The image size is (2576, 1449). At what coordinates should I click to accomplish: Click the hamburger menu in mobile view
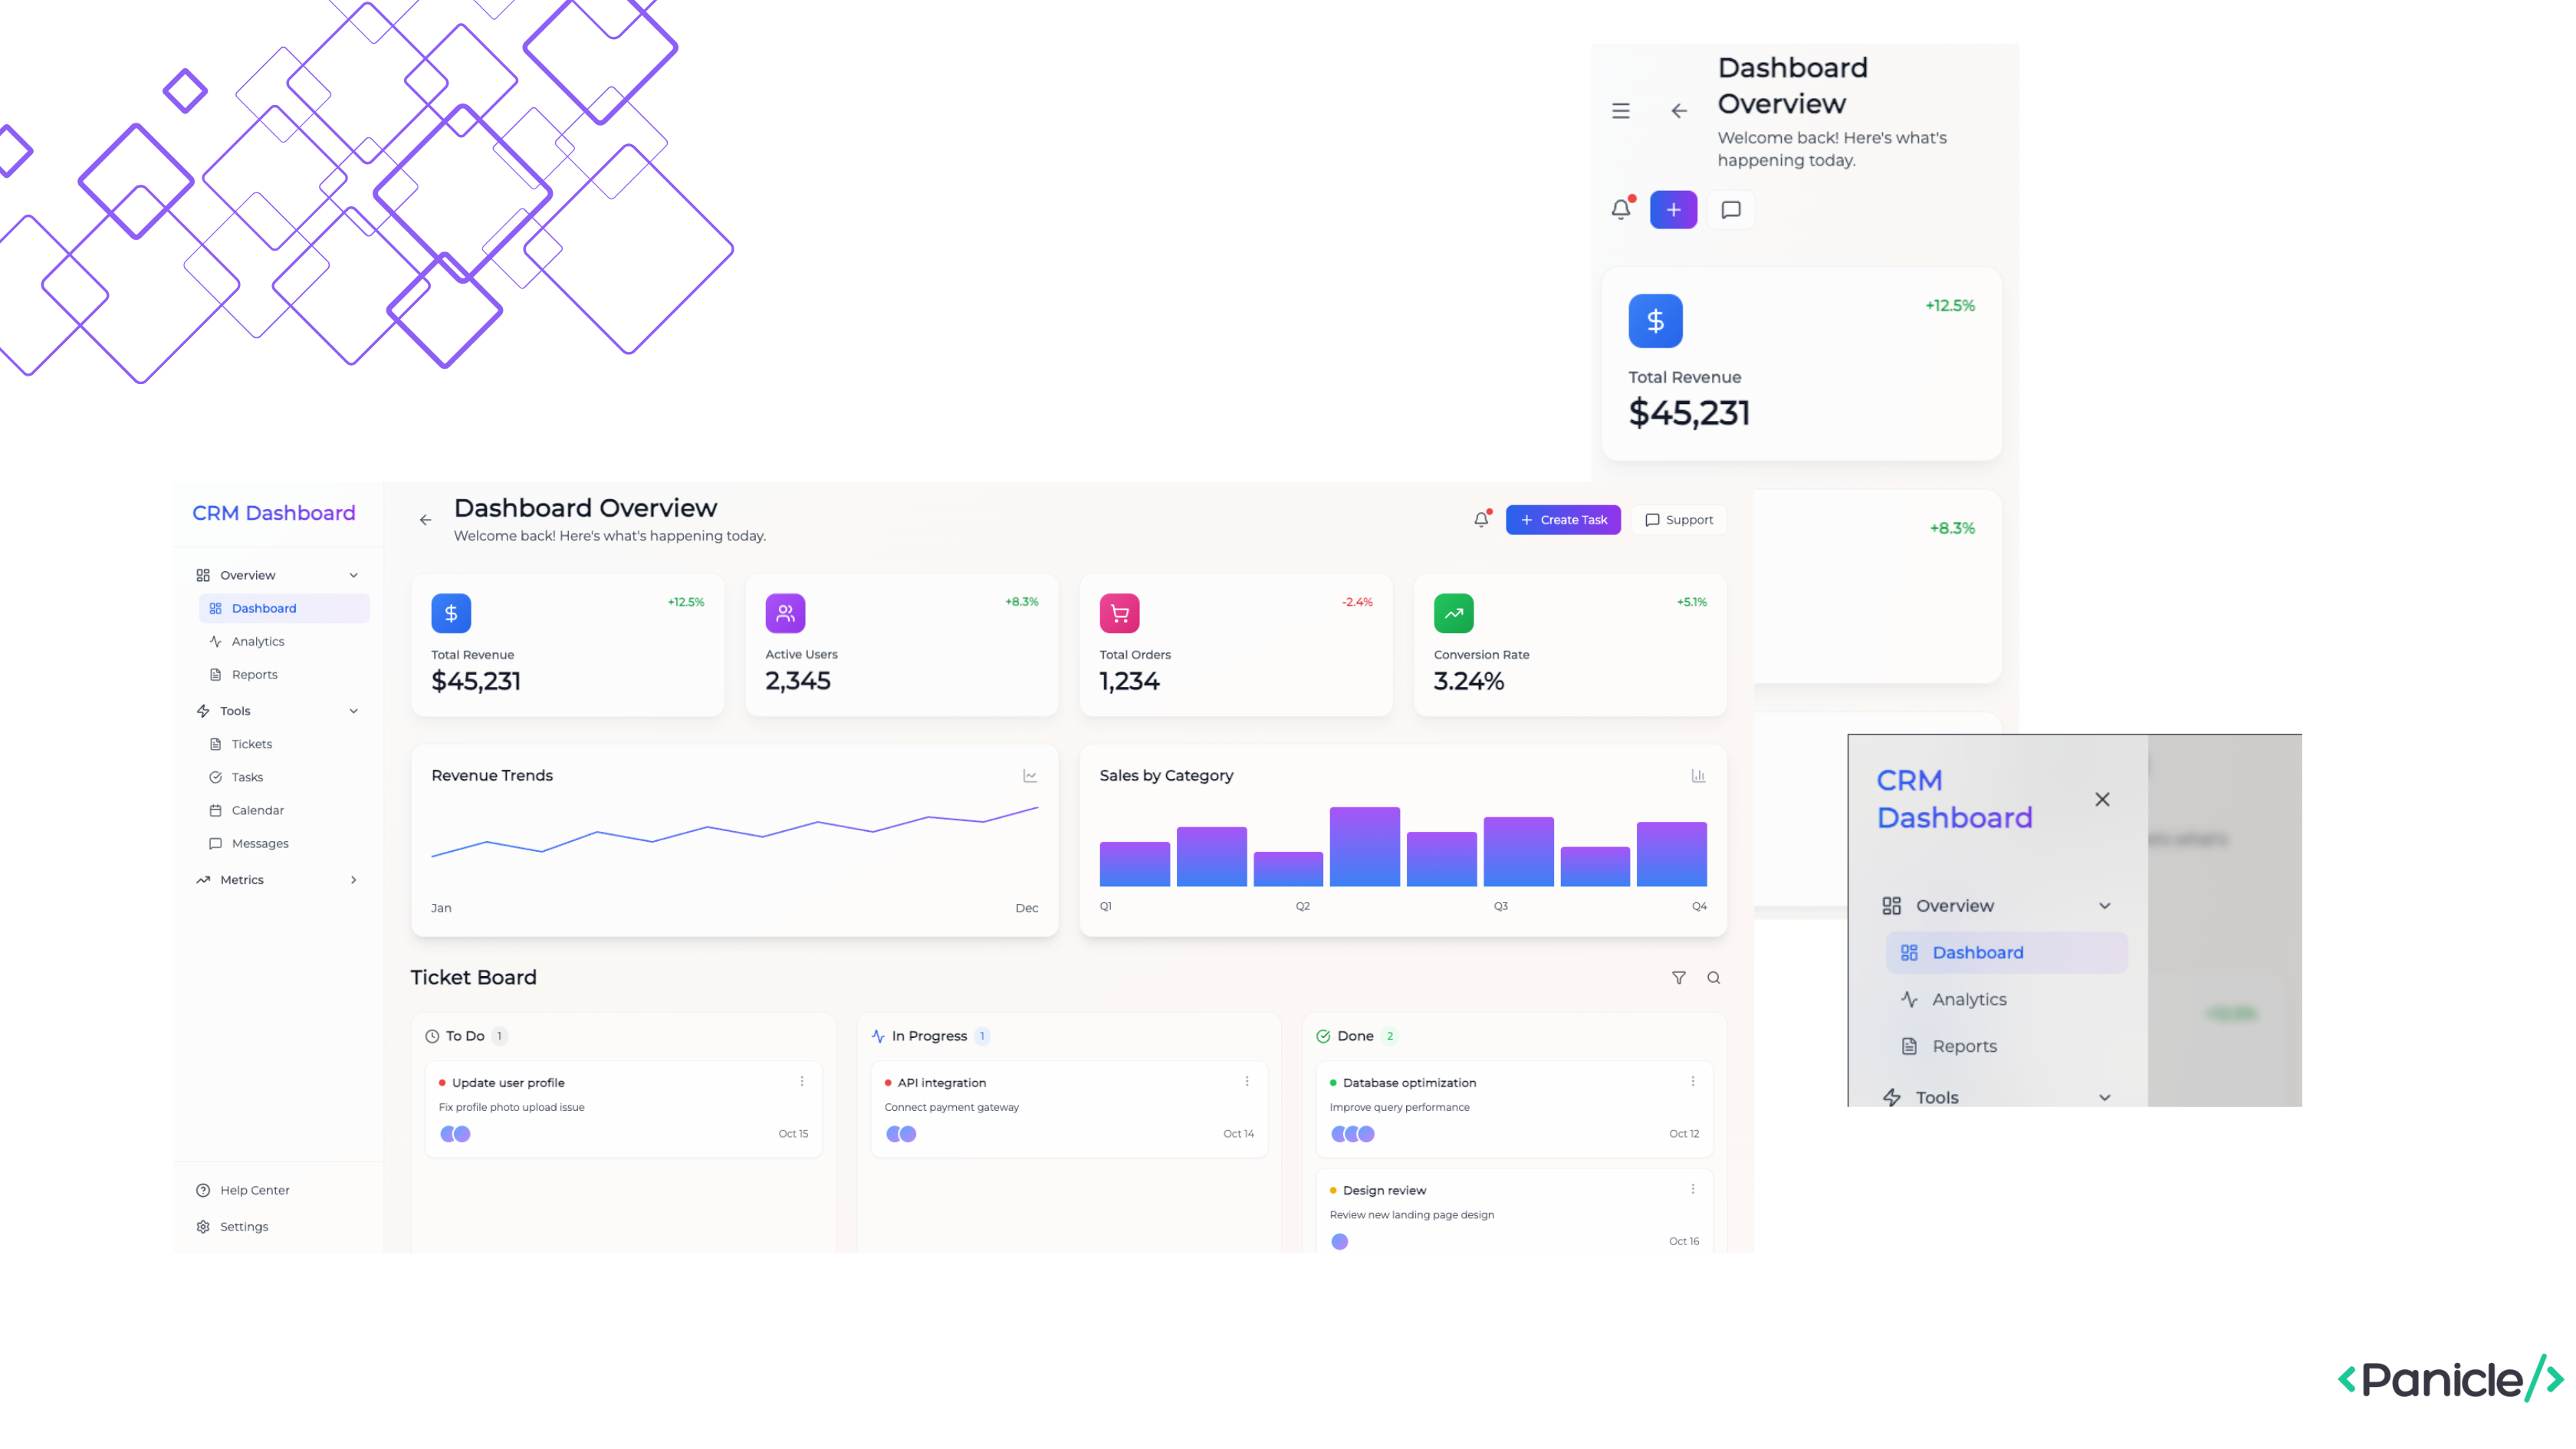tap(1621, 111)
